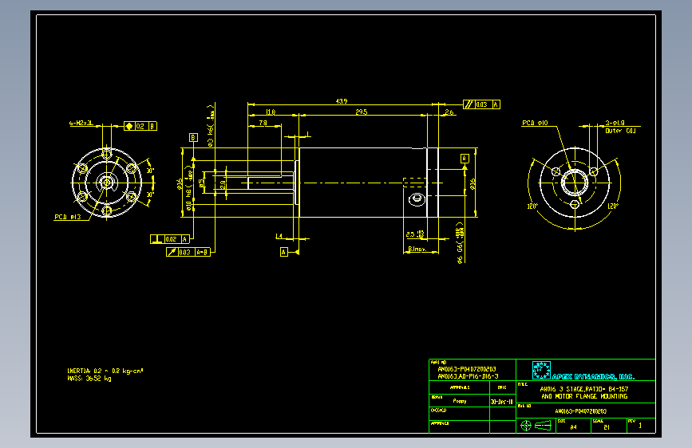Image resolution: width=692 pixels, height=448 pixels.
Task: Click the 43.9 overall length dimension
Action: pos(342,101)
